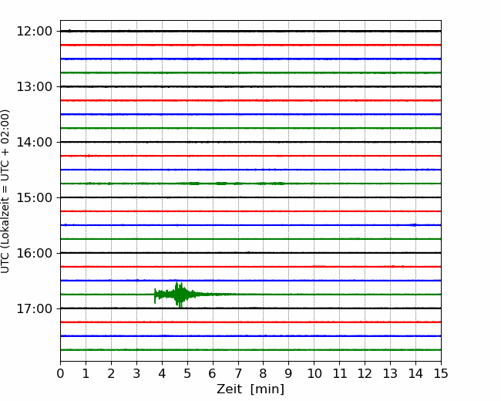Click the x-axis tick label 10

tap(314, 373)
